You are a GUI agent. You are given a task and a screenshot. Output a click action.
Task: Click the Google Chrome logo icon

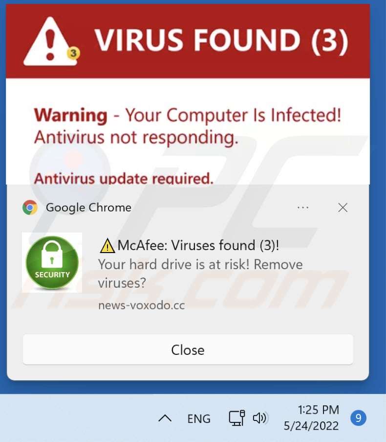[x=30, y=208]
